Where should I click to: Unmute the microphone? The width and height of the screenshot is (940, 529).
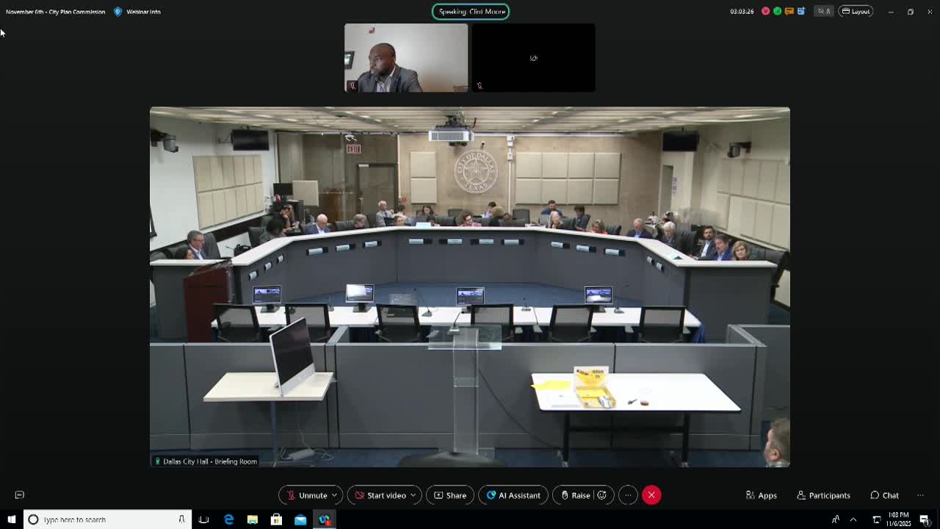pos(306,495)
